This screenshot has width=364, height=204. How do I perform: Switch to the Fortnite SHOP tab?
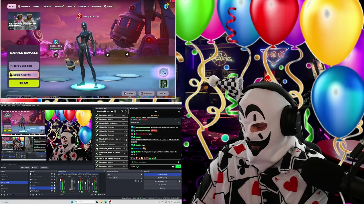pyautogui.click(x=36, y=6)
